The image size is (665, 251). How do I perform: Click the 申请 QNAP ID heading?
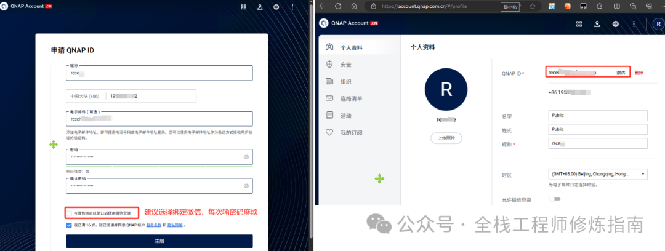[x=73, y=50]
